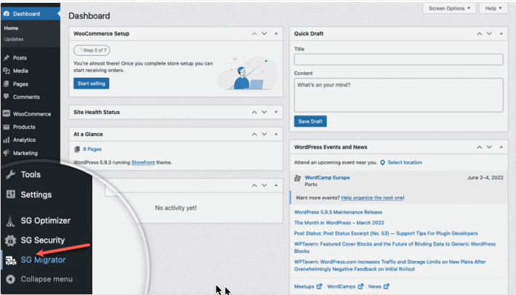Click the Comments bubble icon
The width and height of the screenshot is (516, 295).
pyautogui.click(x=7, y=97)
